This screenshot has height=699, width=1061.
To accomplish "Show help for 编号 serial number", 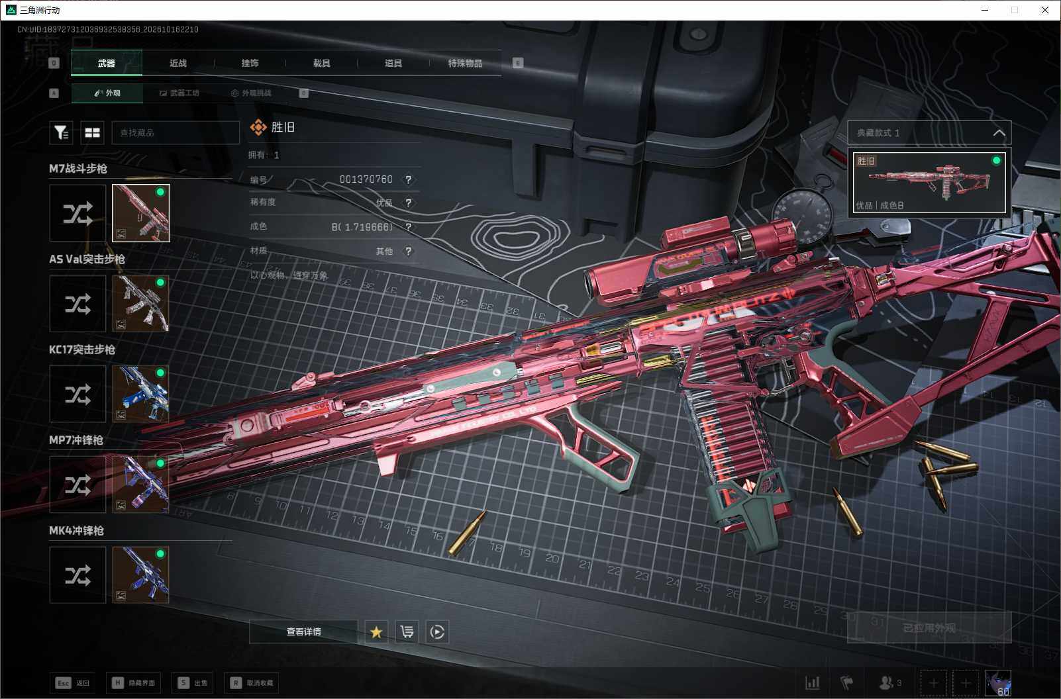I will point(409,179).
